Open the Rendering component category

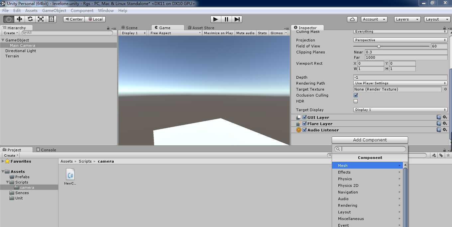point(367,205)
